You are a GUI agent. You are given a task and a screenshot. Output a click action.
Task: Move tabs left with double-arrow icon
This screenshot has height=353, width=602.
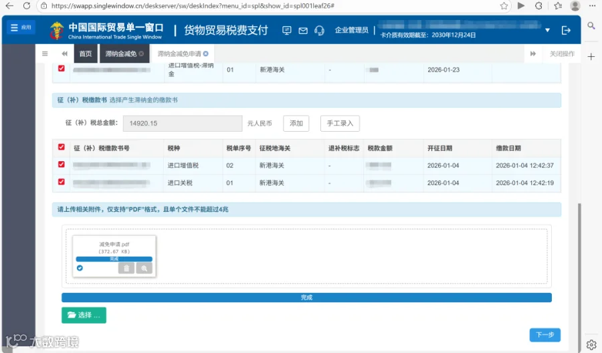click(x=64, y=53)
